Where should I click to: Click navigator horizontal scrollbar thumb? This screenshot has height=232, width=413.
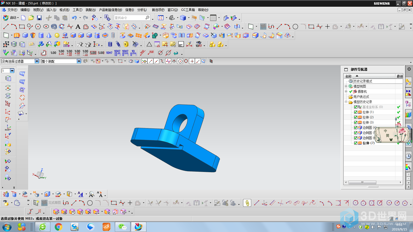click(362, 182)
